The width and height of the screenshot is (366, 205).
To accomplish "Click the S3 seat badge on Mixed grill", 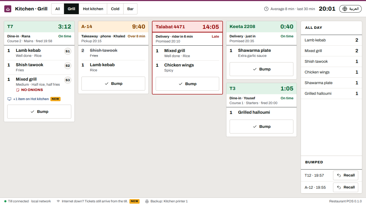I will coord(68,80).
